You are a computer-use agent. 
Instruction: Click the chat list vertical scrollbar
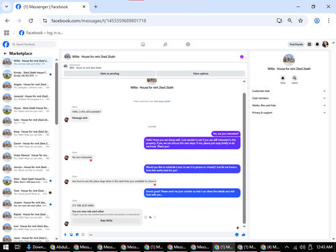[56, 93]
